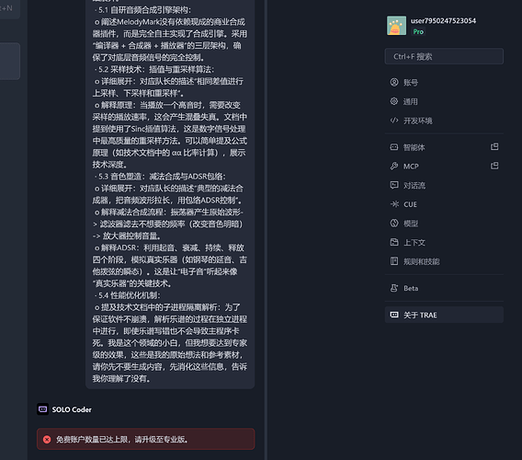Click the Beta flask icon
The width and height of the screenshot is (522, 460).
click(394, 288)
